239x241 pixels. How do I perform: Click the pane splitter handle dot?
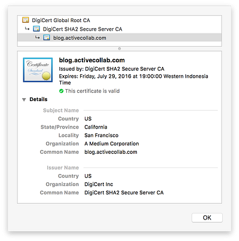(119, 48)
